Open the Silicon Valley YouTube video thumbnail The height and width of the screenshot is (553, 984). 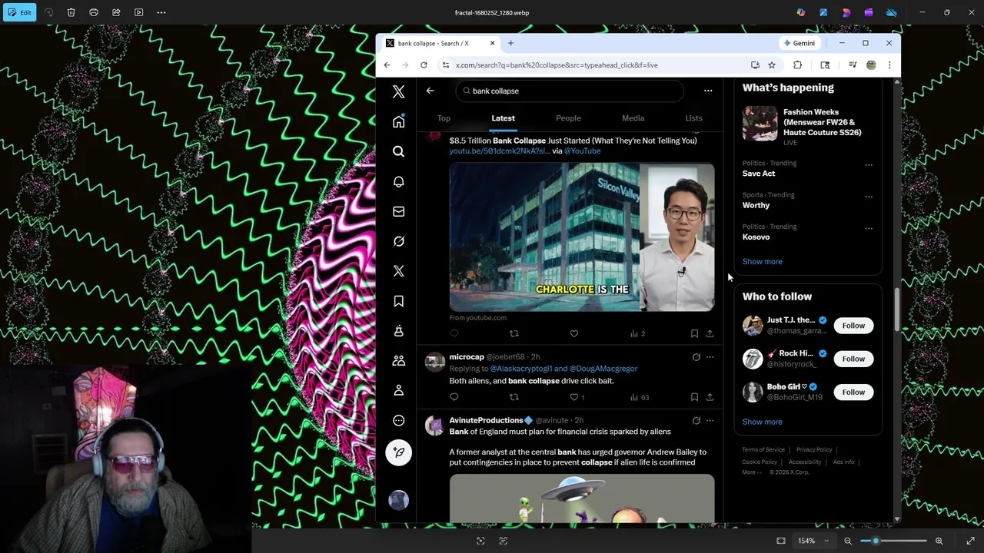click(582, 237)
